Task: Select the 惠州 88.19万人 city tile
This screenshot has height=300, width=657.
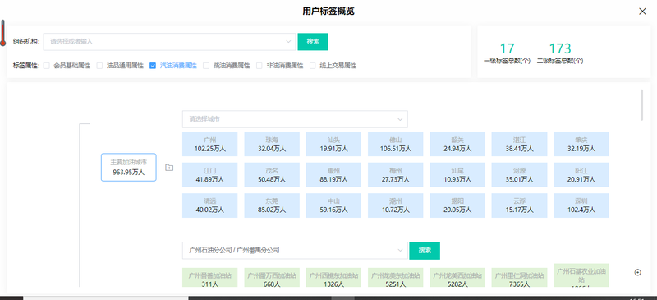Action: click(333, 175)
